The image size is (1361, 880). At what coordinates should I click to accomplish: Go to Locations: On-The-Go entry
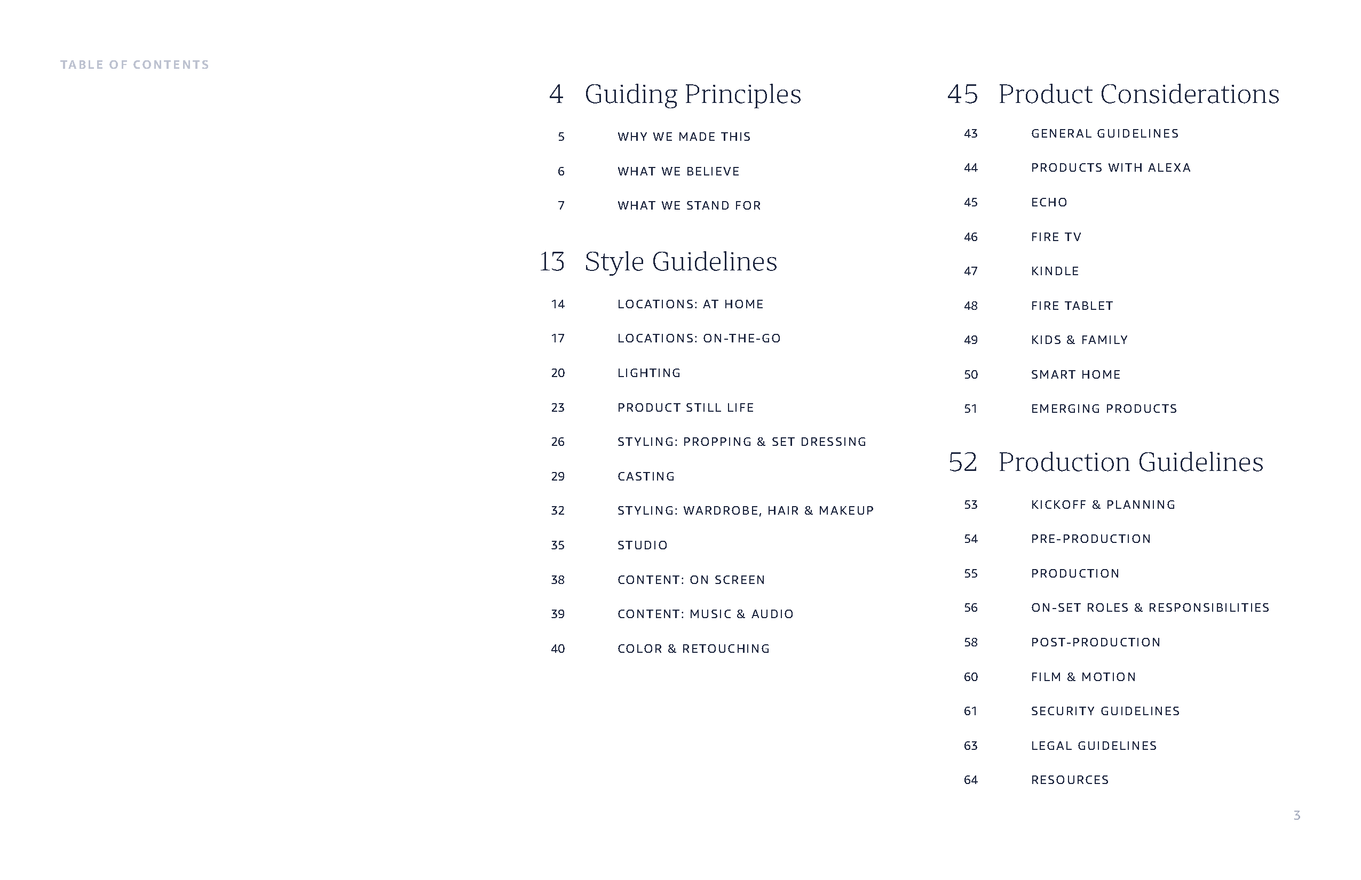click(699, 338)
